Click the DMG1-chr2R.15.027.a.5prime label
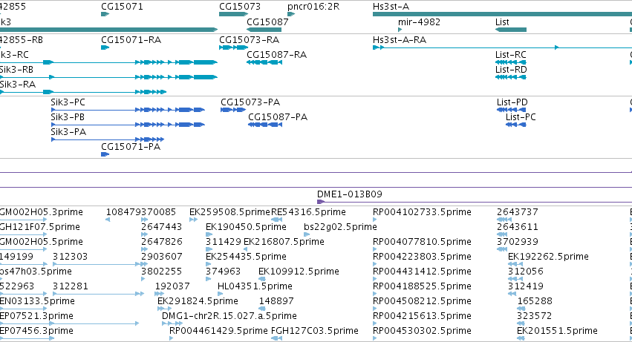 tap(229, 316)
